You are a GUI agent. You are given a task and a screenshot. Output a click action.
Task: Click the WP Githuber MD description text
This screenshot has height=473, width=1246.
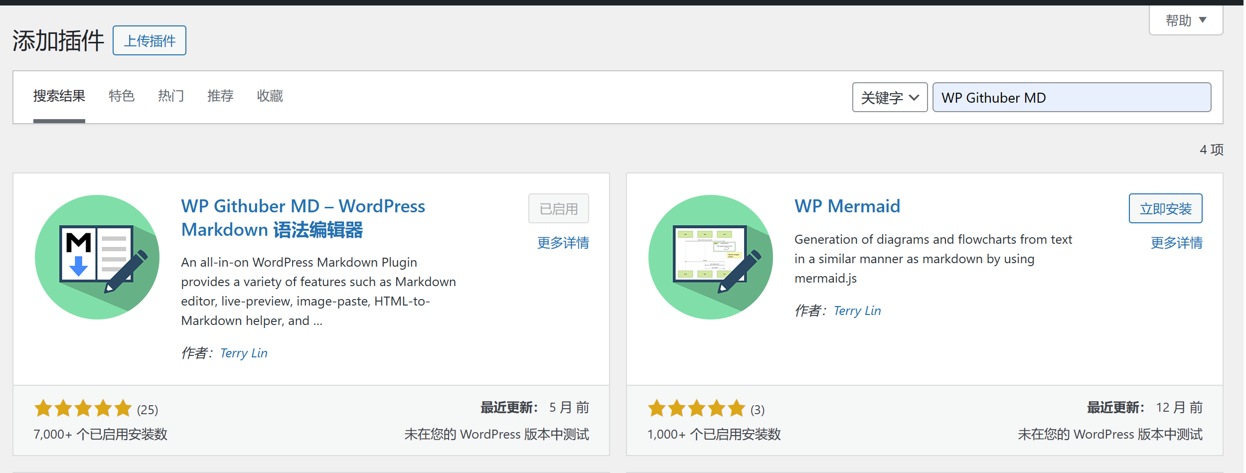coord(318,291)
